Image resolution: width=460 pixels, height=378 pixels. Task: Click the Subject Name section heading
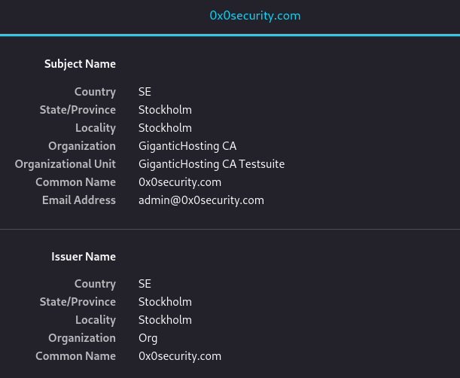pos(80,64)
